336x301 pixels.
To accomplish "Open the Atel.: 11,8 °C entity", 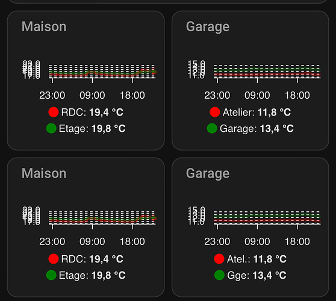I will pyautogui.click(x=257, y=259).
